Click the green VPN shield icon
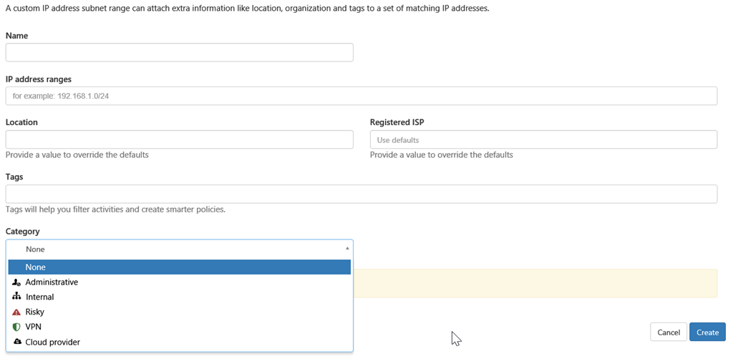The image size is (733, 361). pyautogui.click(x=16, y=327)
